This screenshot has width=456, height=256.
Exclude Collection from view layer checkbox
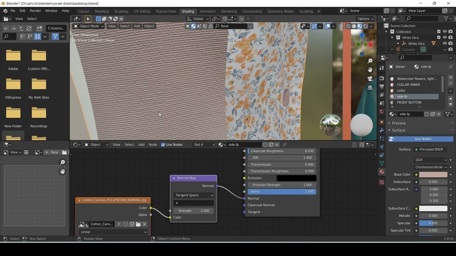click(439, 32)
